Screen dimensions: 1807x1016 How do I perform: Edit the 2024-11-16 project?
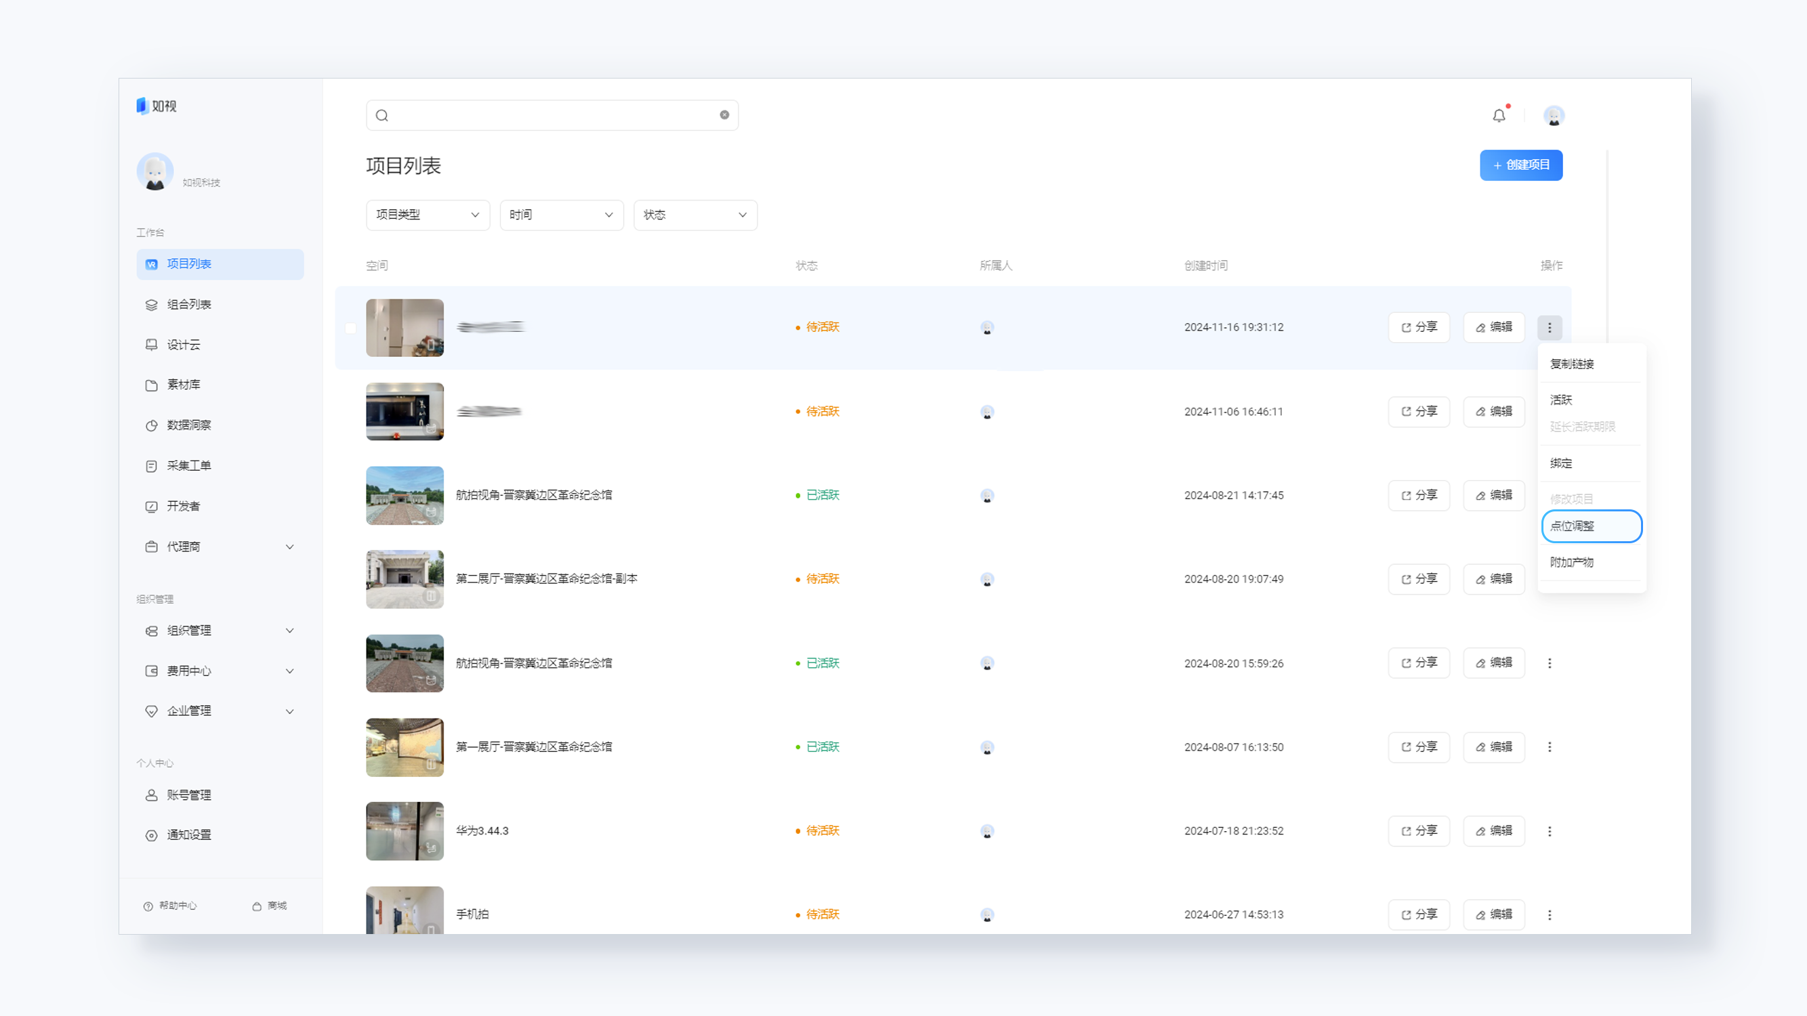tap(1493, 327)
